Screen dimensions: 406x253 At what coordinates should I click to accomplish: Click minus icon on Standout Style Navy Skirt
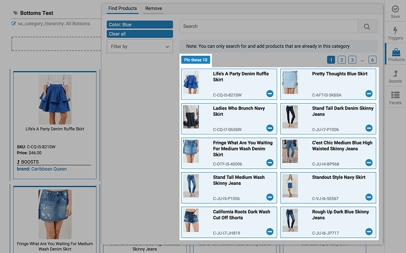(x=369, y=197)
